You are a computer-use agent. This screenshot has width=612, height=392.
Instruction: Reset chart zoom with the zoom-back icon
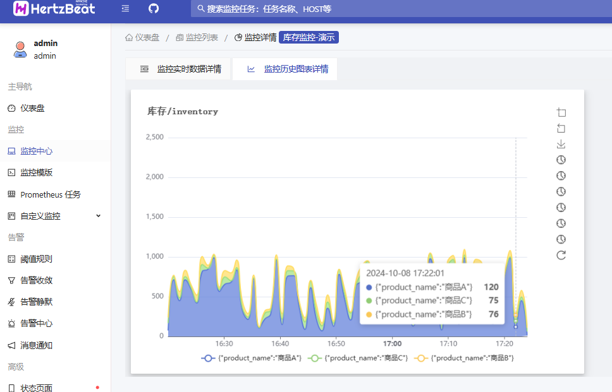[561, 128]
